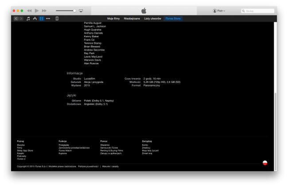Open the Warunki i zasady link
Screen dimensions: 288x187
pos(110,167)
